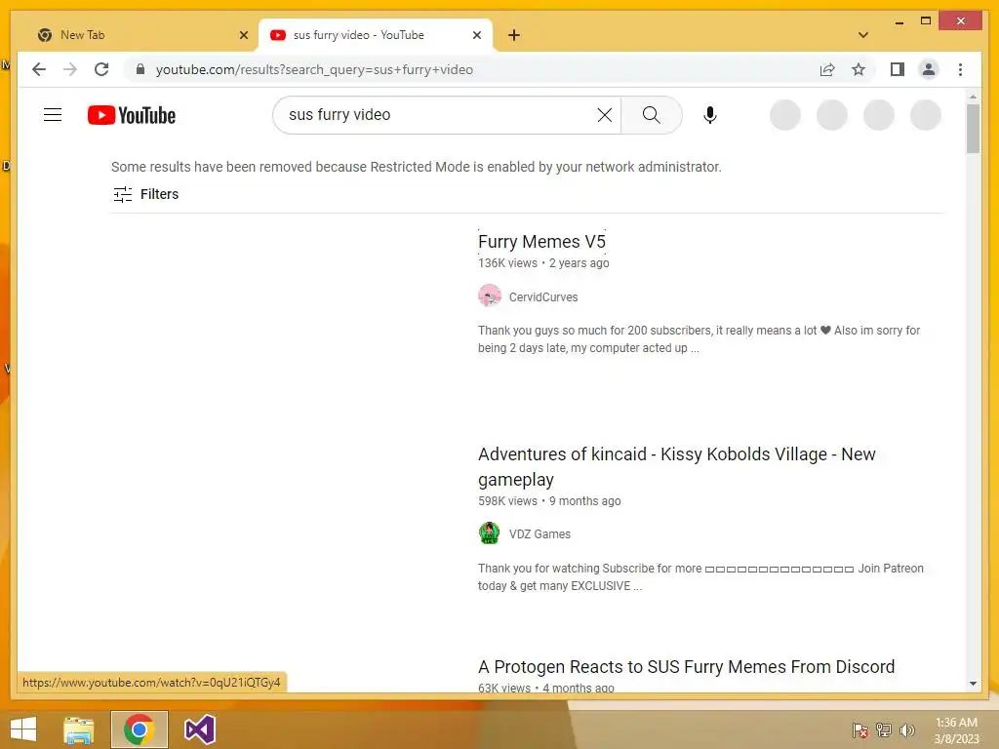Open a new tab with plus
This screenshot has height=749, width=999.
(514, 35)
